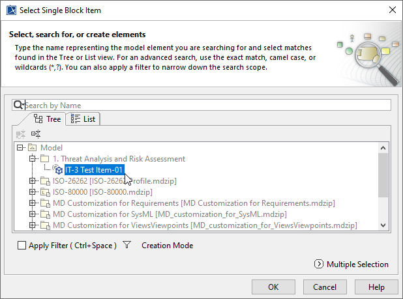
Task: Click the ISO-80000 folder icon
Action: [44, 192]
